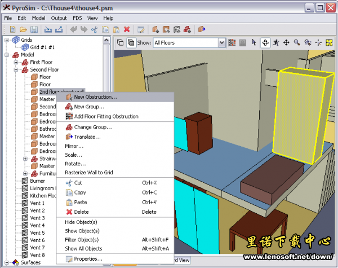Expand the Strairway group node
Viewport: 338px width, 268px height.
coord(25,159)
